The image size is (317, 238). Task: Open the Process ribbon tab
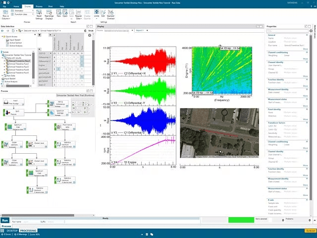click(x=39, y=6)
